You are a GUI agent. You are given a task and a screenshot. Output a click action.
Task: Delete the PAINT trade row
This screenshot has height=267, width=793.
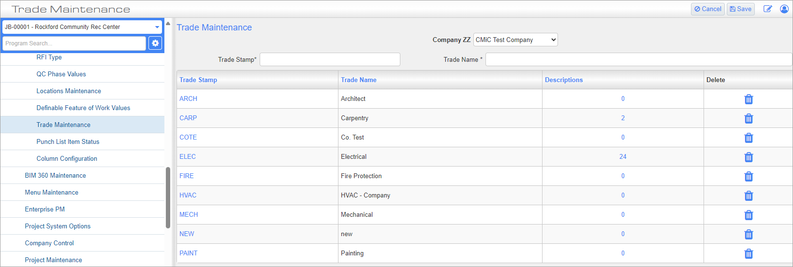(749, 253)
